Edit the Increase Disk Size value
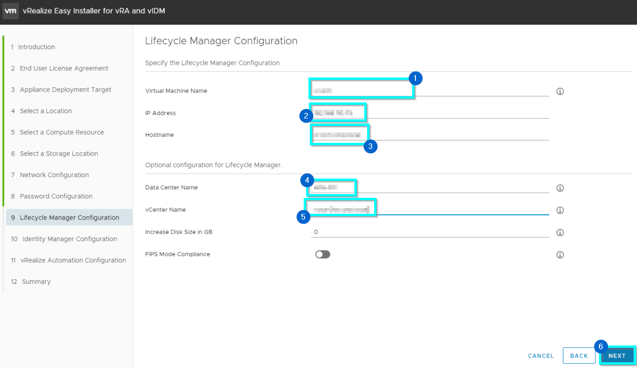The width and height of the screenshot is (637, 368). [430, 232]
